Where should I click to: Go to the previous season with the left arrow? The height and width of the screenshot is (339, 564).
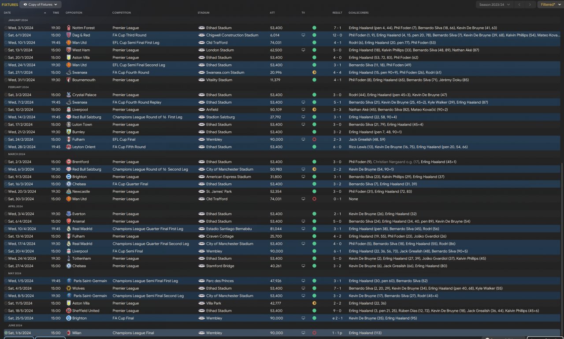tap(519, 4)
